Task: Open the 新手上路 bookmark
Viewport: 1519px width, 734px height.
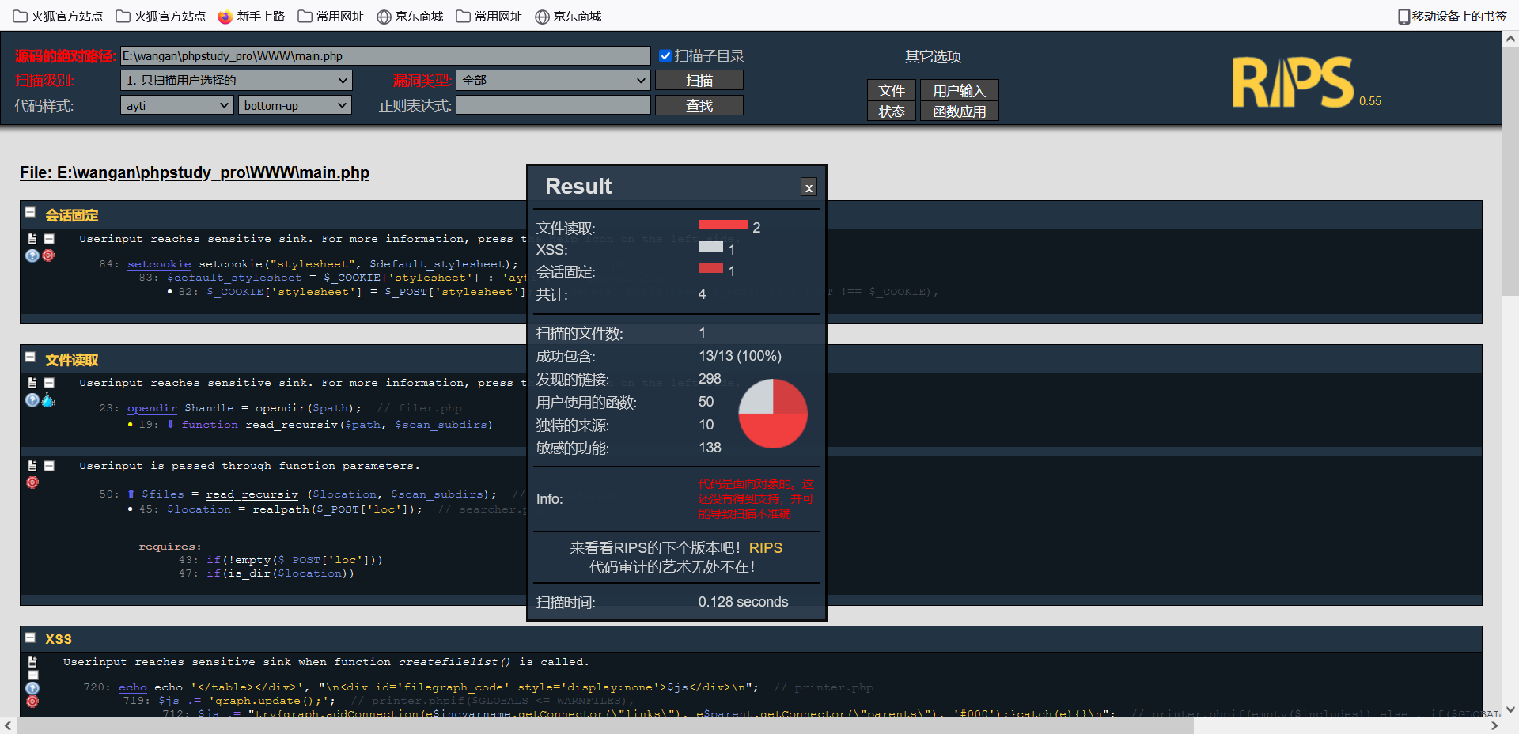Action: (x=252, y=16)
